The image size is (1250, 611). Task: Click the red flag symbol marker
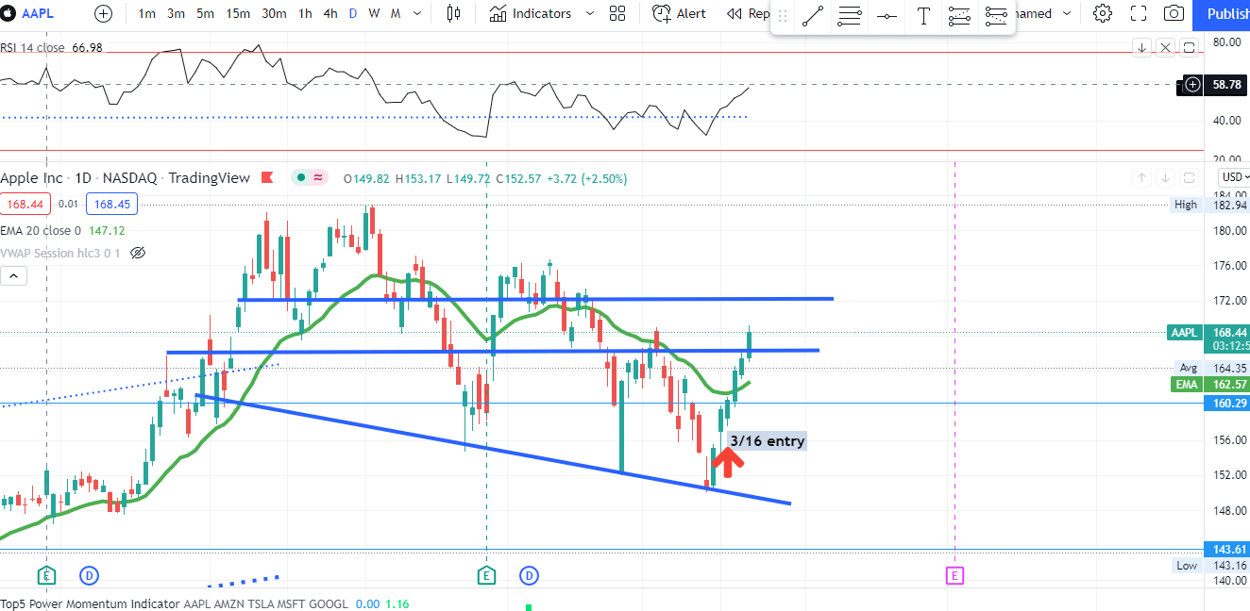267,177
